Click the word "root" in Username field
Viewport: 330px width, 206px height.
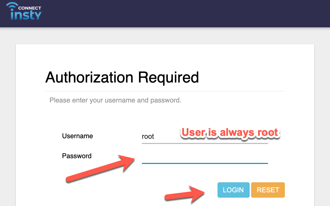click(148, 137)
